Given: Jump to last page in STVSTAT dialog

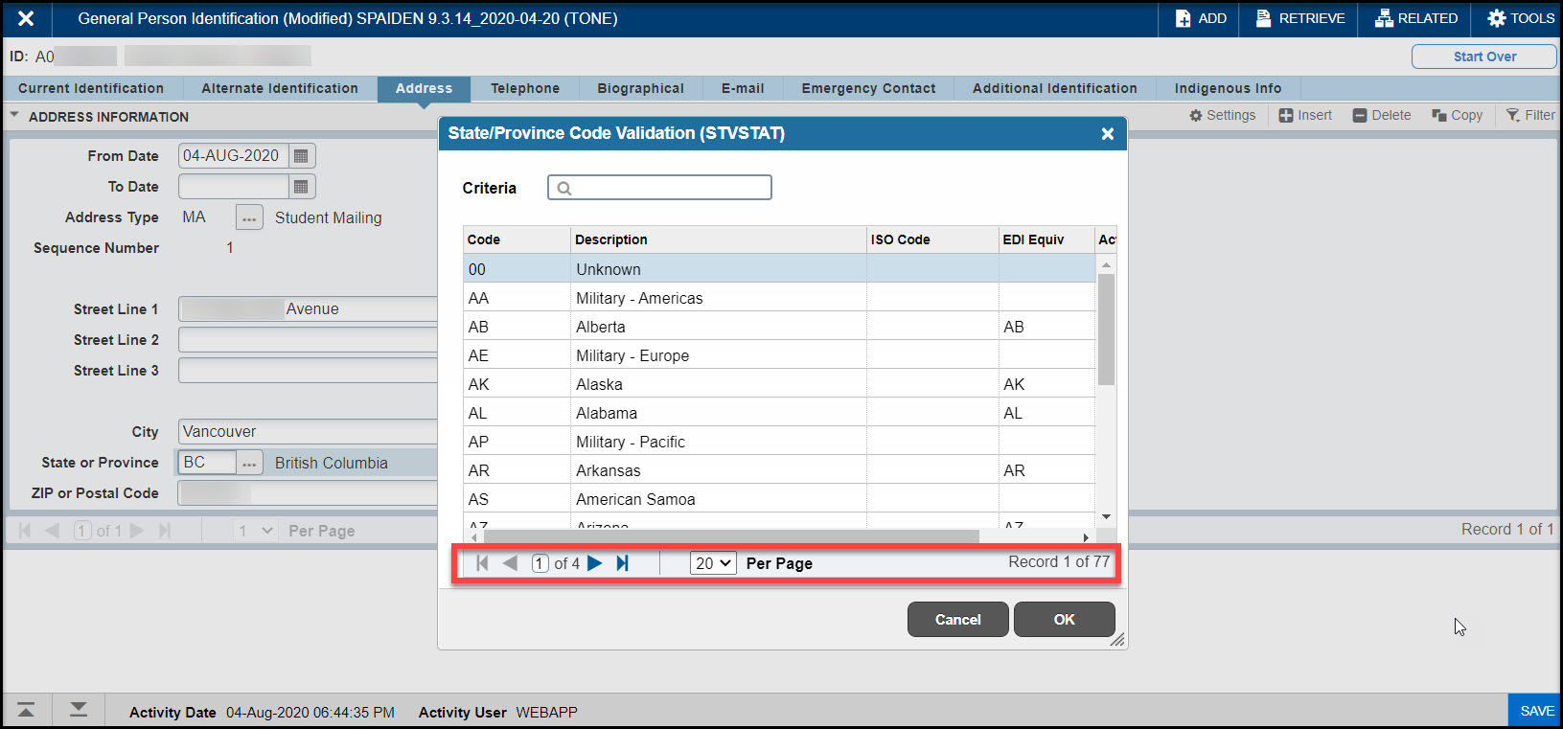Looking at the screenshot, I should coord(622,563).
